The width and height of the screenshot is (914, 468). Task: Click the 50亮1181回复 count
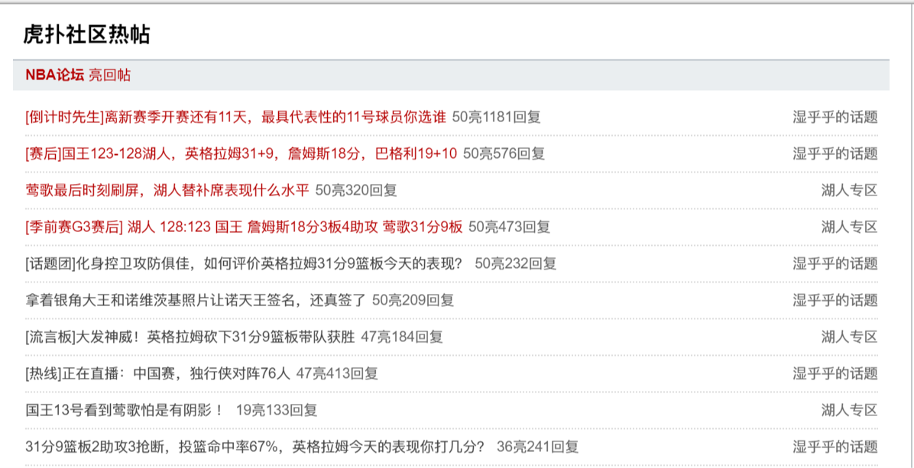click(x=497, y=118)
